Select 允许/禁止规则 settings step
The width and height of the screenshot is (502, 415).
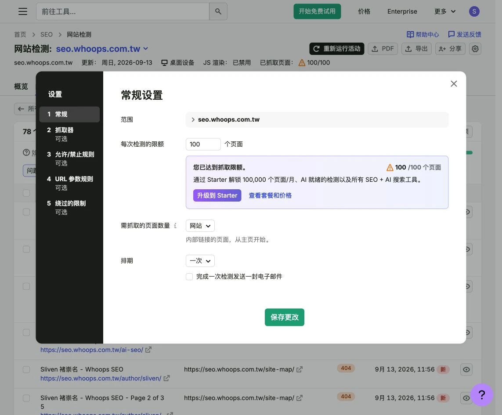point(69,159)
